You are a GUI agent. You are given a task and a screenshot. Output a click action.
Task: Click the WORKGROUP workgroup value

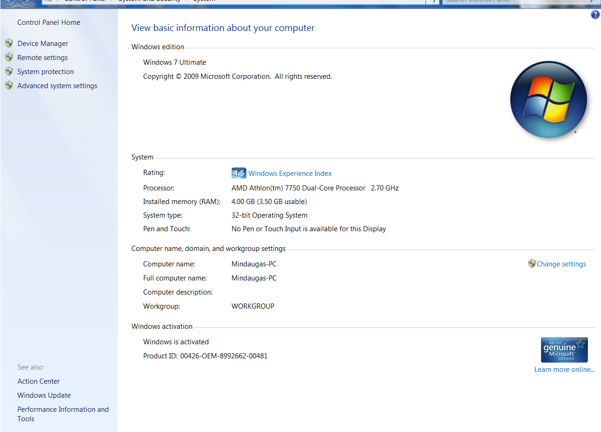click(253, 306)
